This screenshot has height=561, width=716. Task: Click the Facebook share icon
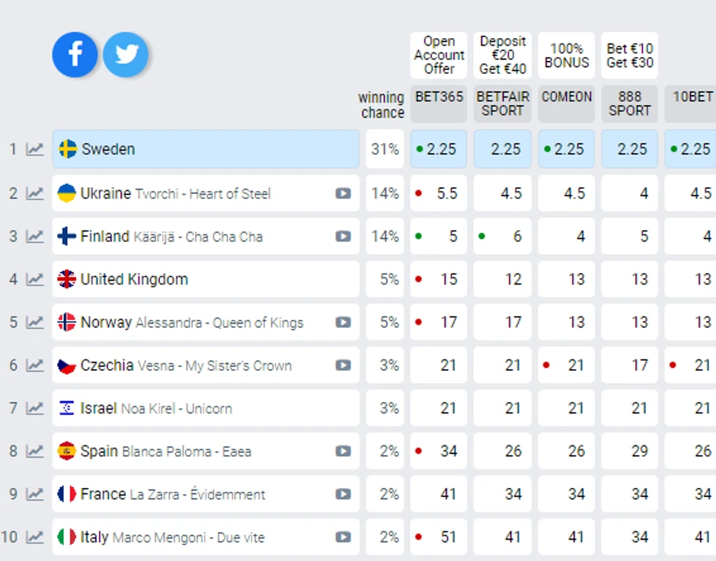(75, 55)
